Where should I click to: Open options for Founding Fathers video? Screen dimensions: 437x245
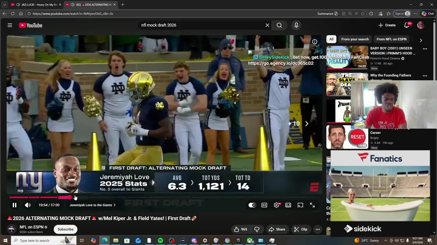click(x=425, y=76)
